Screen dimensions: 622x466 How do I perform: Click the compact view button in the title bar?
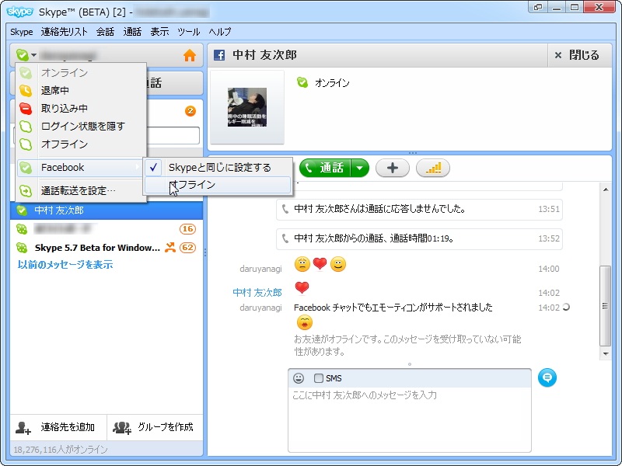point(538,7)
